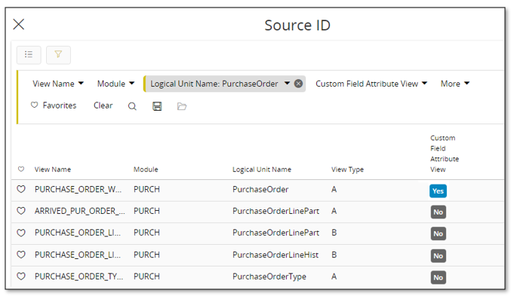
Task: Favorite the PURCHASE_ORDER_TY... row
Action: pyautogui.click(x=21, y=276)
